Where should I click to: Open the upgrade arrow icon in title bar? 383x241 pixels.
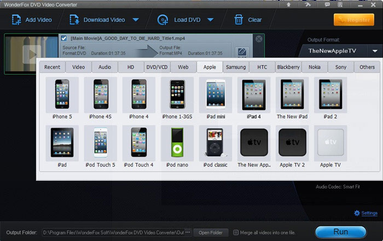coord(288,4)
